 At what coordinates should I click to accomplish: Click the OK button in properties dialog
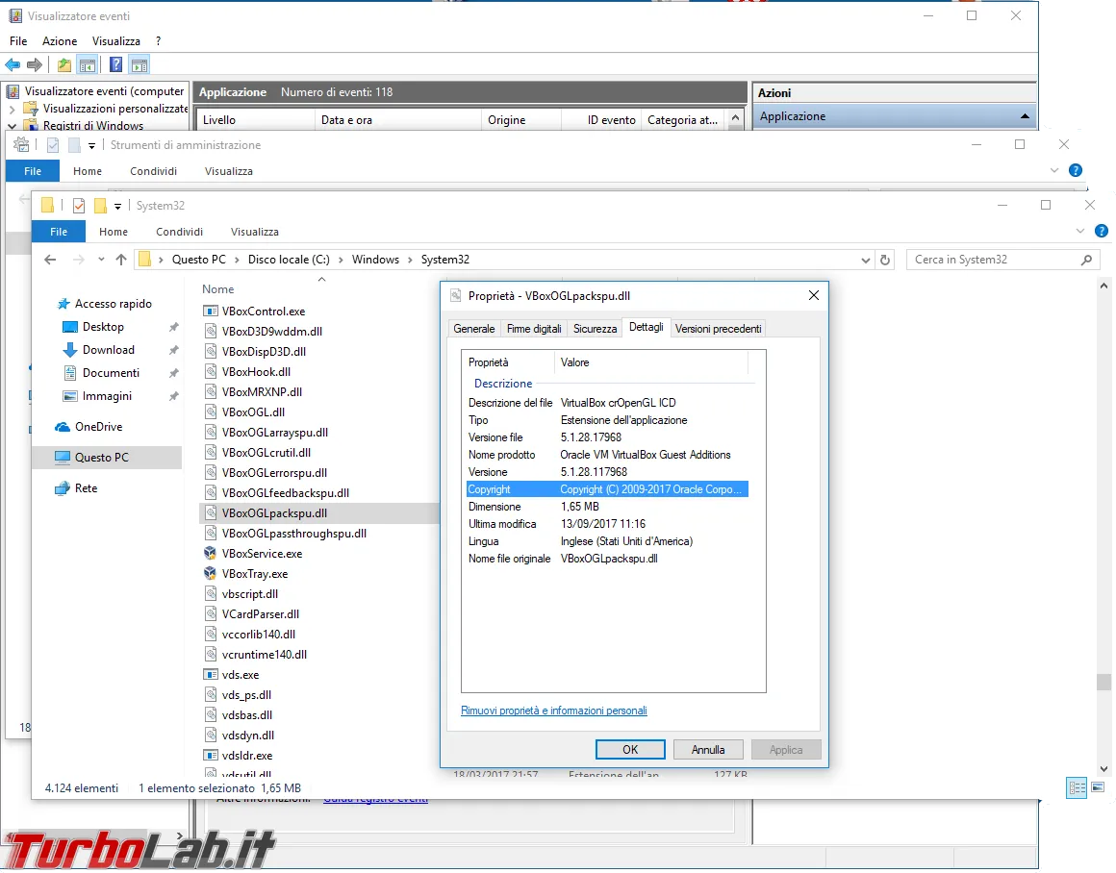click(x=630, y=750)
